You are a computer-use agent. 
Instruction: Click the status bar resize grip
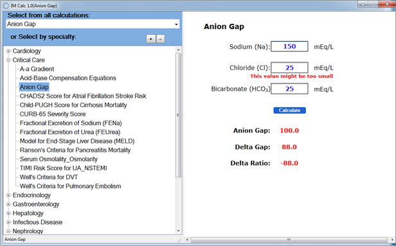coord(179,240)
